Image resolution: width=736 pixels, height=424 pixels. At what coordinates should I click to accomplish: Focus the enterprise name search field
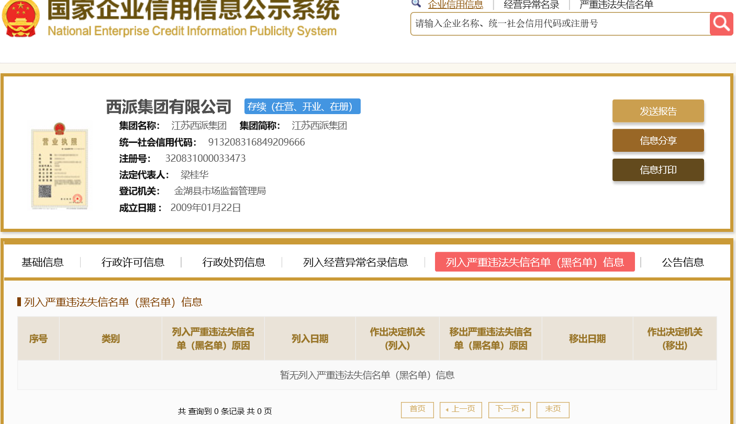point(560,24)
